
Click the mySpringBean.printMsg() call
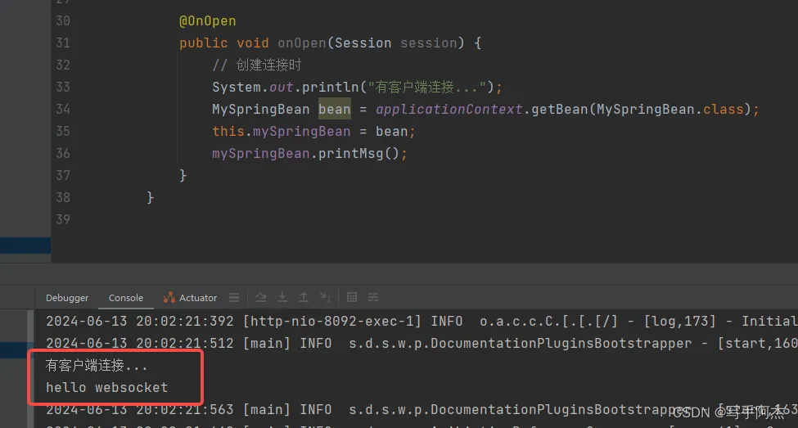(309, 153)
